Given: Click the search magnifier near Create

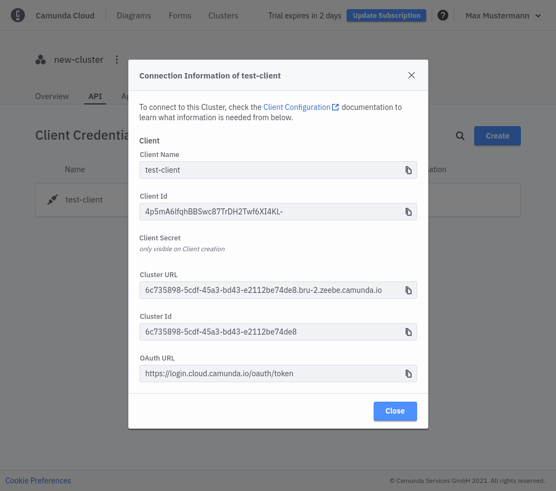Looking at the screenshot, I should [x=460, y=136].
